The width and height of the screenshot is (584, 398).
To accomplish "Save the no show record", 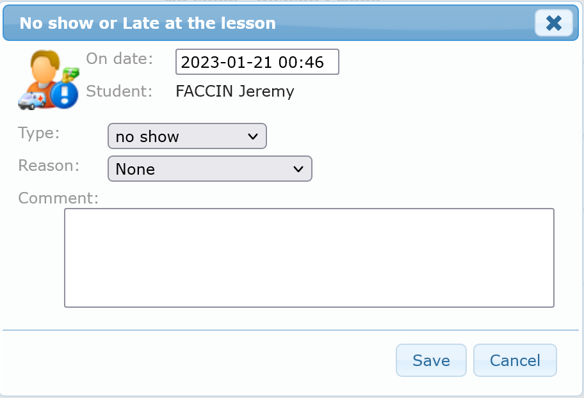I will (x=431, y=360).
